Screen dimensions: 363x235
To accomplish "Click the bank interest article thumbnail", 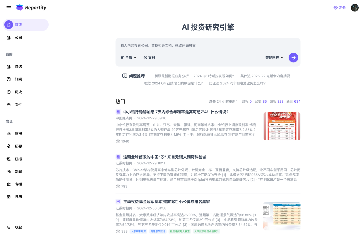I will click(x=282, y=126).
